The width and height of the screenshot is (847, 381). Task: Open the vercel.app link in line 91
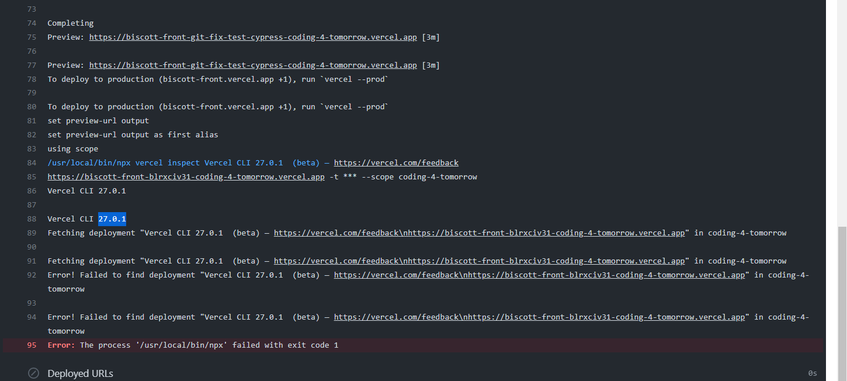pos(584,261)
